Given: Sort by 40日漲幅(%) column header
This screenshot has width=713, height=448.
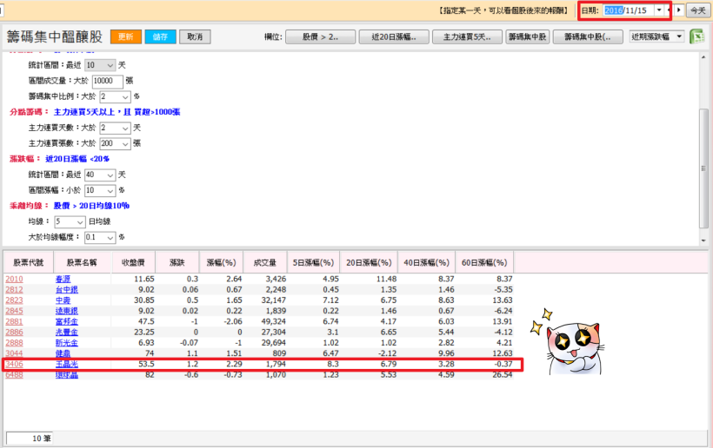Looking at the screenshot, I should click(427, 262).
